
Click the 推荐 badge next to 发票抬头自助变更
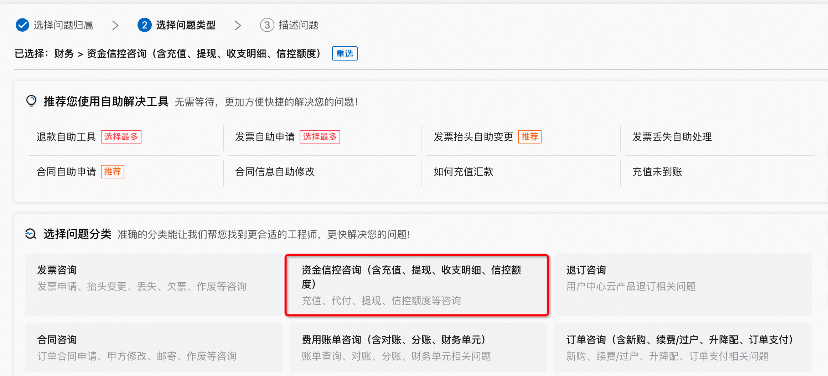point(529,137)
